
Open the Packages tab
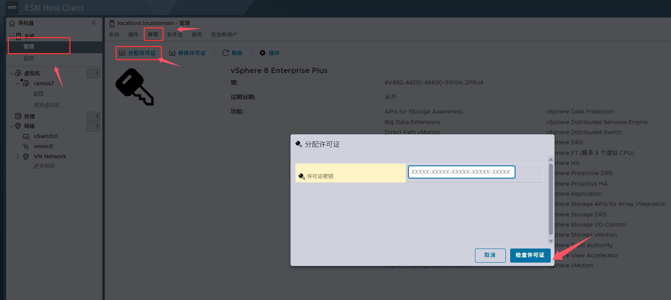coord(175,35)
